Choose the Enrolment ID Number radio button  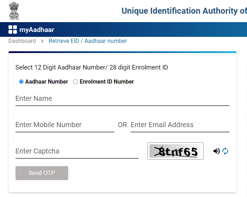click(x=75, y=82)
